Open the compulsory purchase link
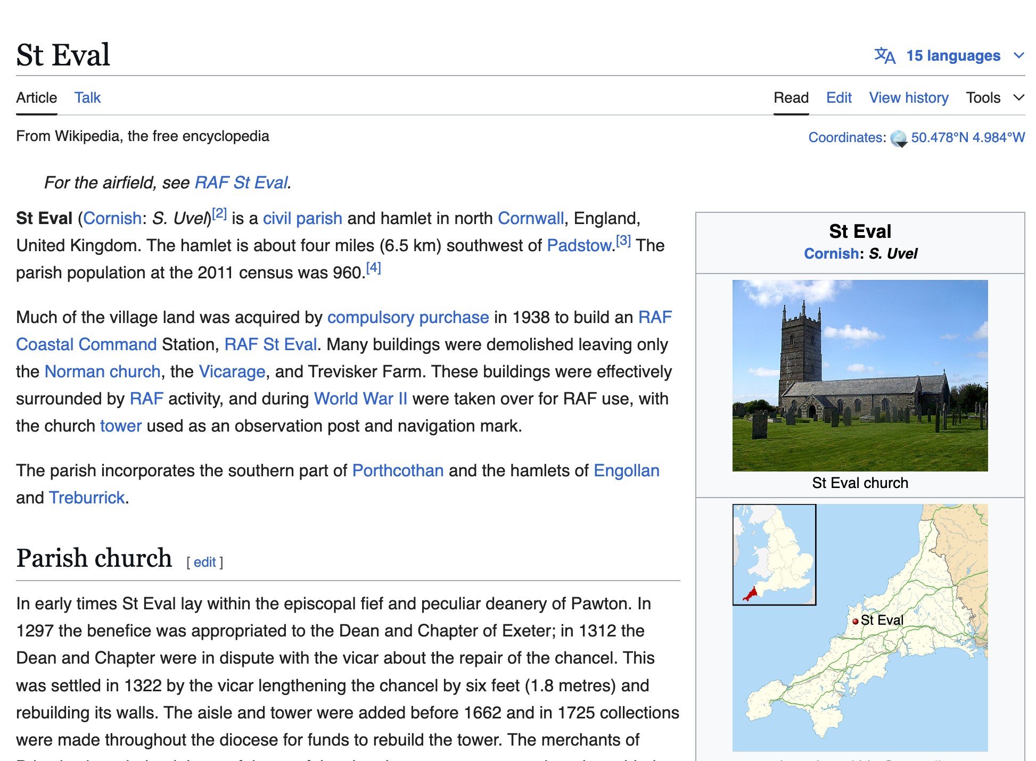Screen dimensions: 1036x761 408,317
